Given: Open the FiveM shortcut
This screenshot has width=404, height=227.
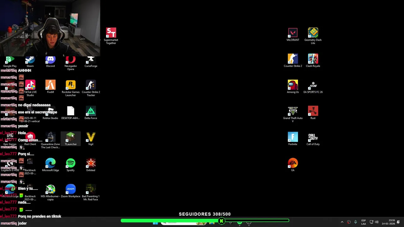Looking at the screenshot, I should tap(50, 87).
